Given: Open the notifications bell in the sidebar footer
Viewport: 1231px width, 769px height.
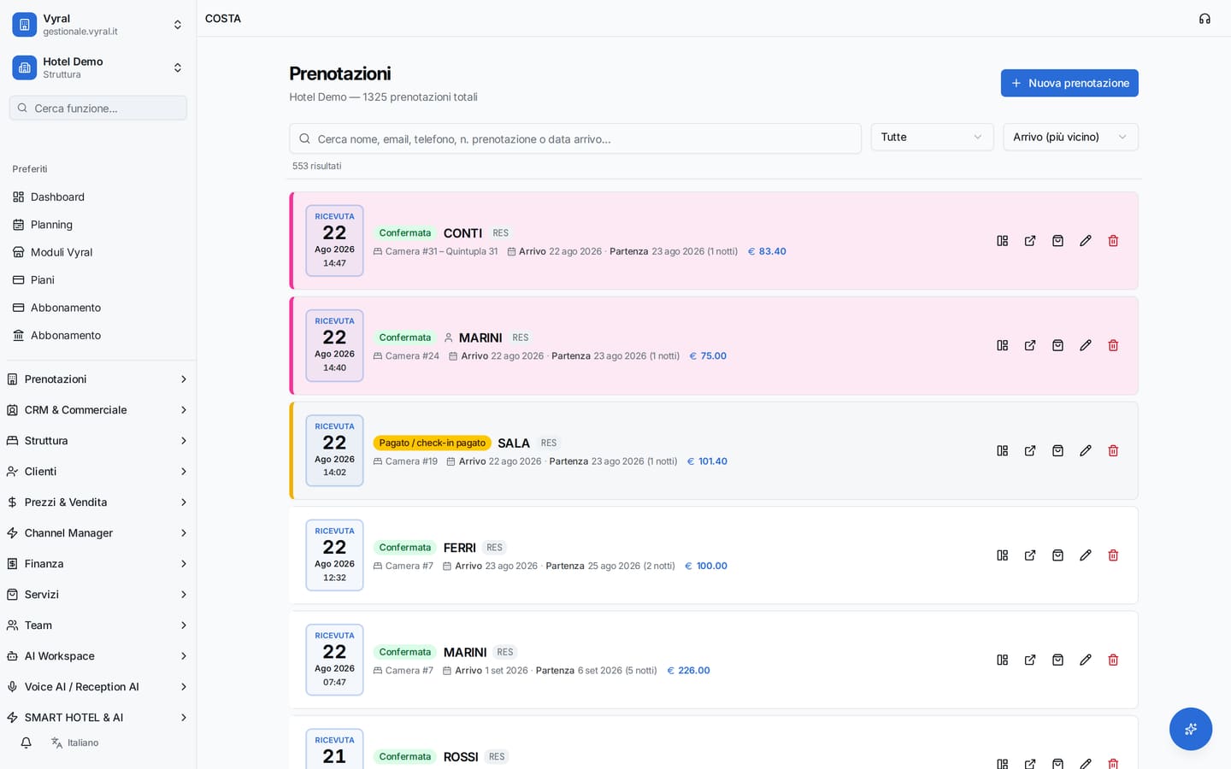Looking at the screenshot, I should [x=27, y=743].
